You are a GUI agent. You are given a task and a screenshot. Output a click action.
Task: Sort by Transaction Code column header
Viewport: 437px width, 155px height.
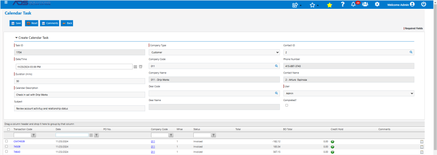click(23, 129)
